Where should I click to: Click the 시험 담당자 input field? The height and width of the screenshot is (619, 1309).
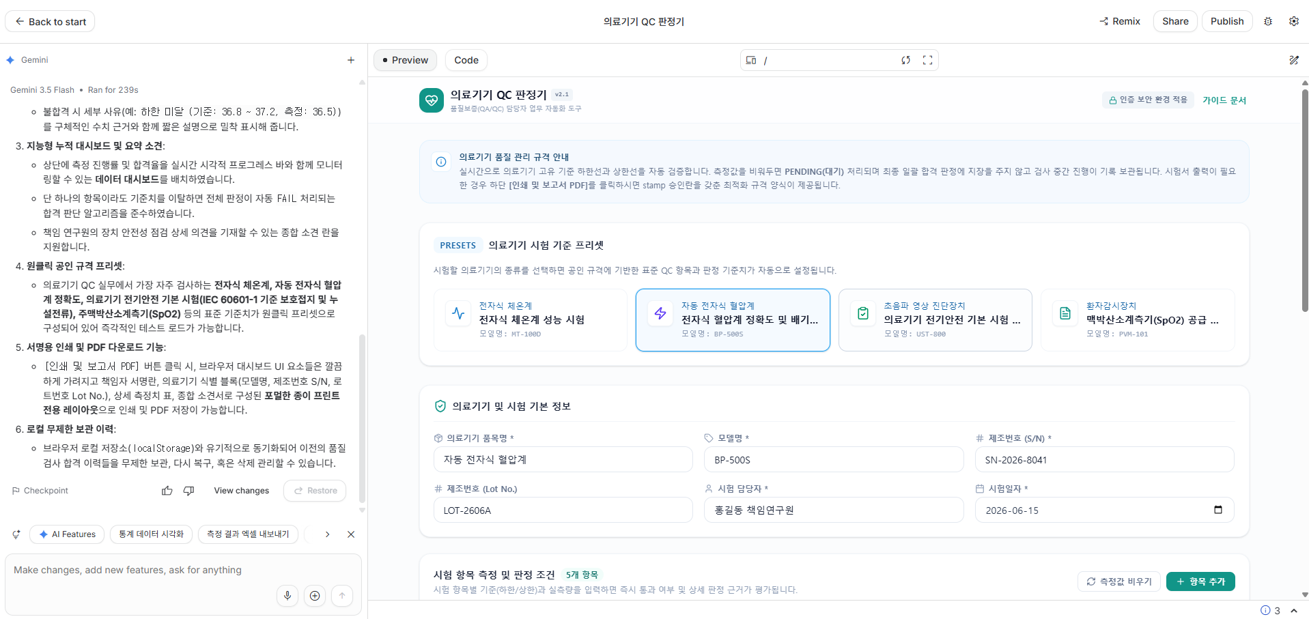[x=834, y=510]
